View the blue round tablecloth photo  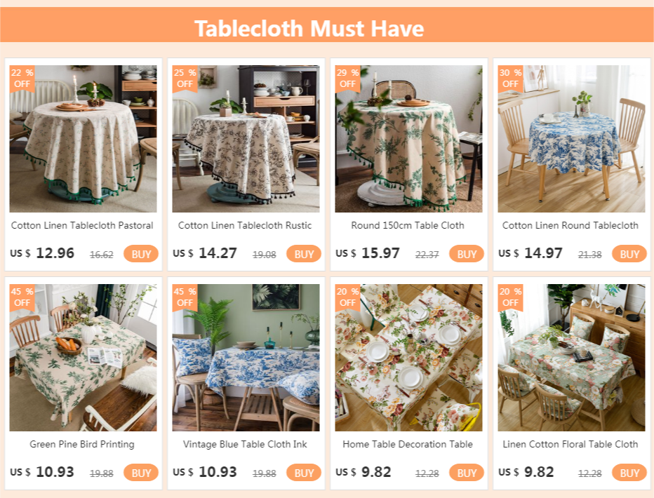click(x=571, y=139)
